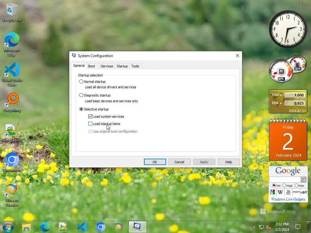Click the Google services icon in gadget
This screenshot has height=233, width=311.
click(272, 192)
